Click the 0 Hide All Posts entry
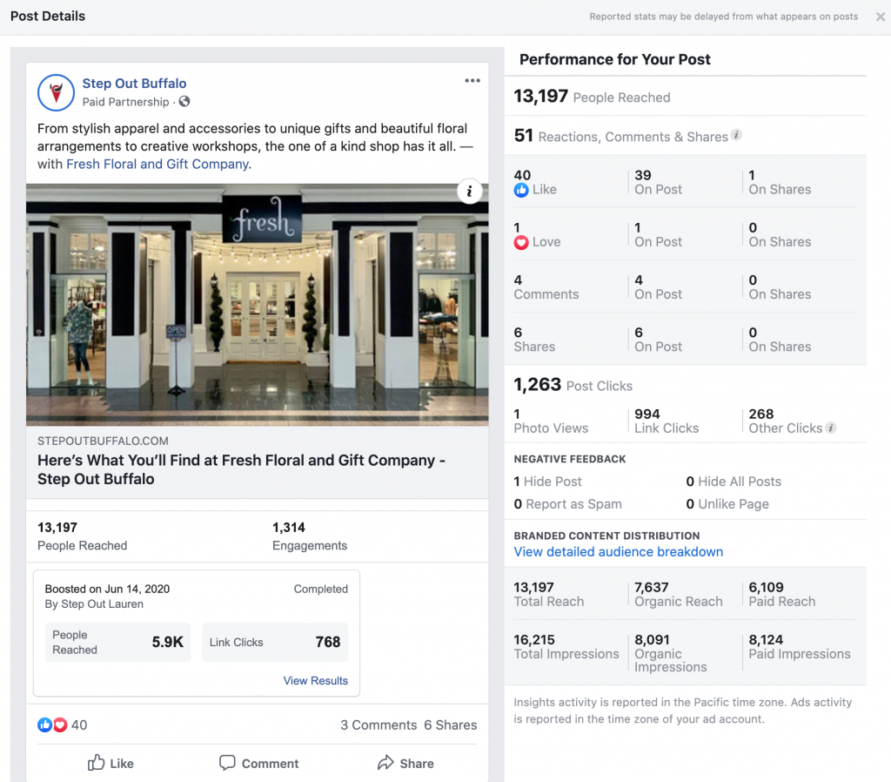The width and height of the screenshot is (891, 782). pyautogui.click(x=734, y=482)
